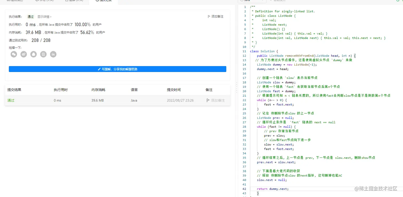The height and width of the screenshot is (197, 403).
Task: Click the 100.00% runtime percentile value
Action: coord(83,25)
